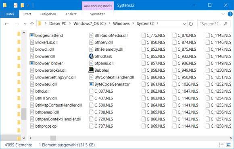
Task: Click the Explorer window folder icon in title bar
Action: [x=5, y=5]
